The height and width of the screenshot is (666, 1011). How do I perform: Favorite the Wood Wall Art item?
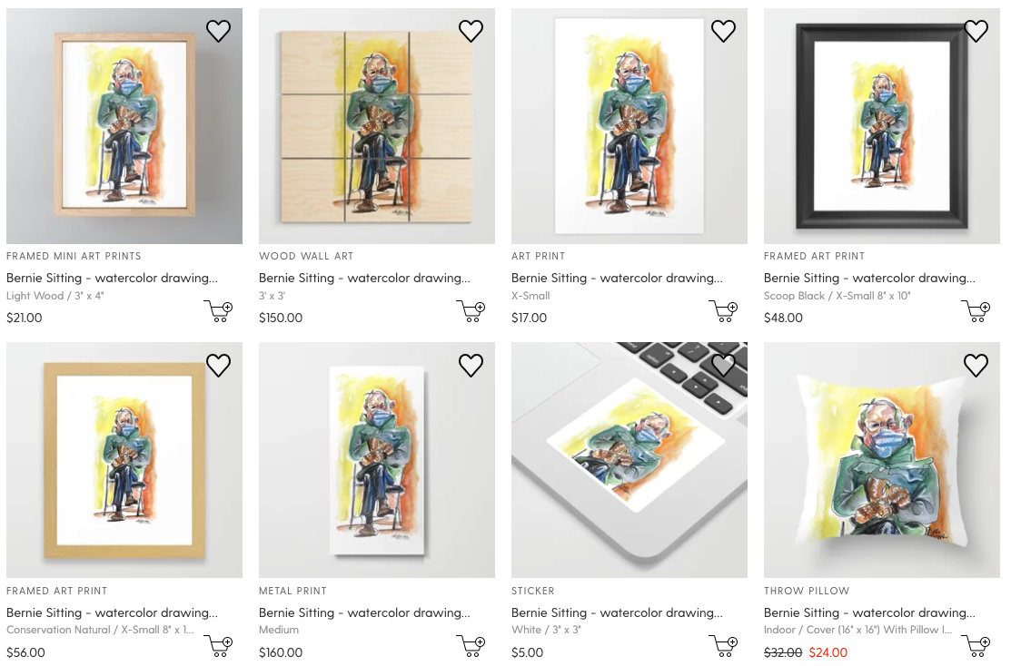(x=471, y=32)
